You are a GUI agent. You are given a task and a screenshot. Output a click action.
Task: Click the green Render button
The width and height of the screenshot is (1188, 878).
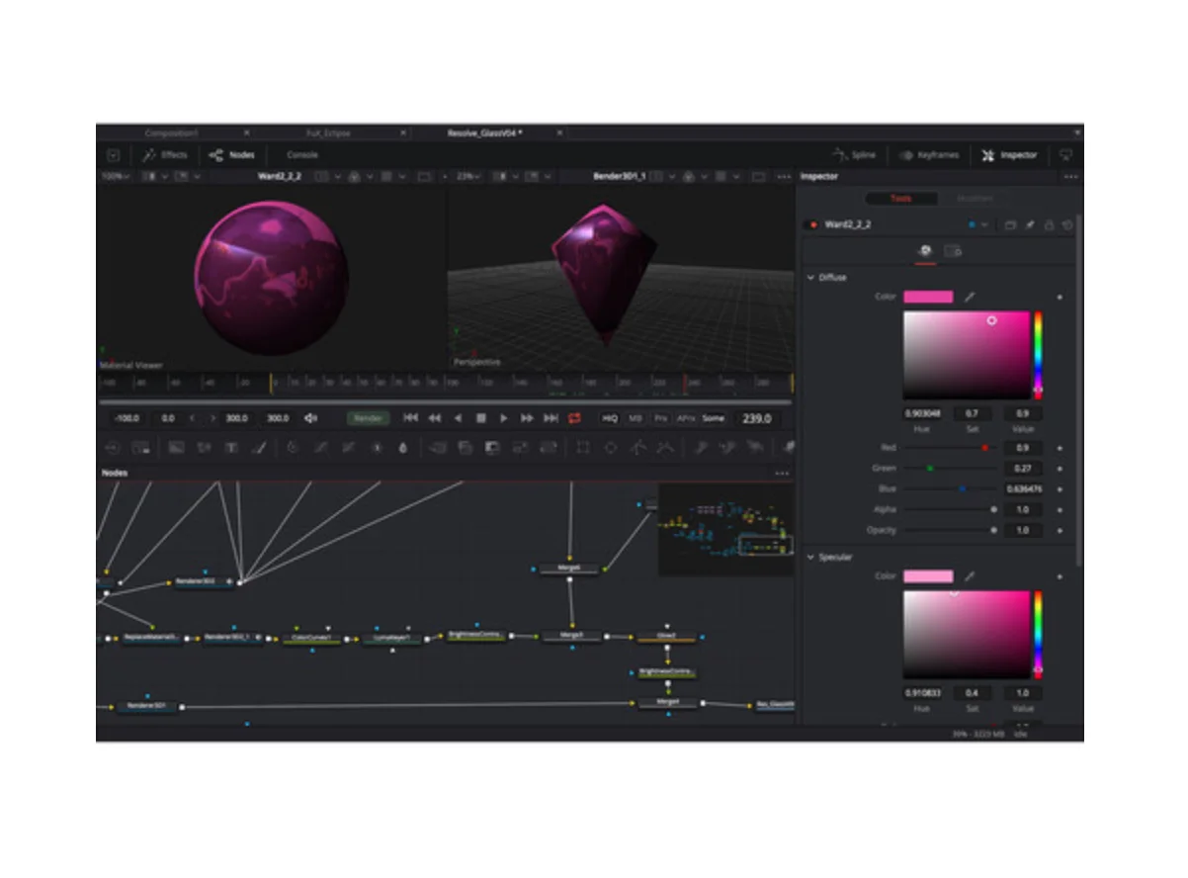tap(368, 418)
